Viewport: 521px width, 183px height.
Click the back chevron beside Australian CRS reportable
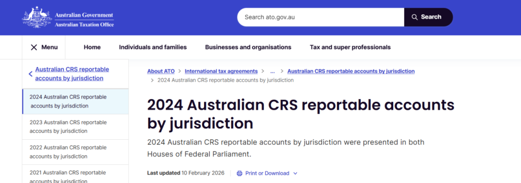pyautogui.click(x=30, y=74)
